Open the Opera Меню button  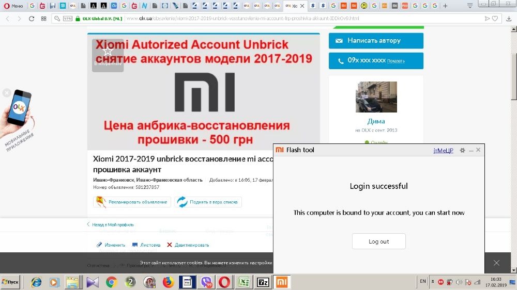coord(13,6)
